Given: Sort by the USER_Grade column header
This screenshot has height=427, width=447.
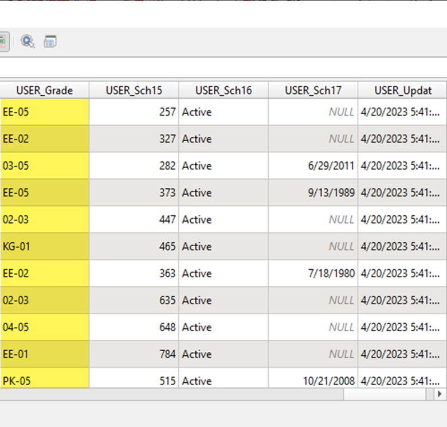Looking at the screenshot, I should pos(45,90).
